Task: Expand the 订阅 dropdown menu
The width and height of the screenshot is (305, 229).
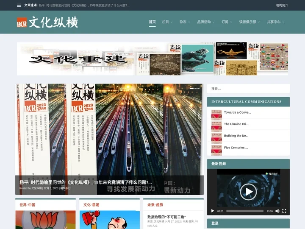Action: 227,22
